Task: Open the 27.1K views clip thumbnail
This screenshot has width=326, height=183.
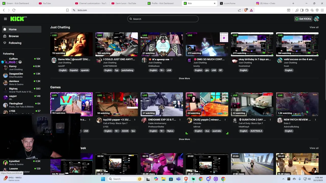Action: (252, 164)
